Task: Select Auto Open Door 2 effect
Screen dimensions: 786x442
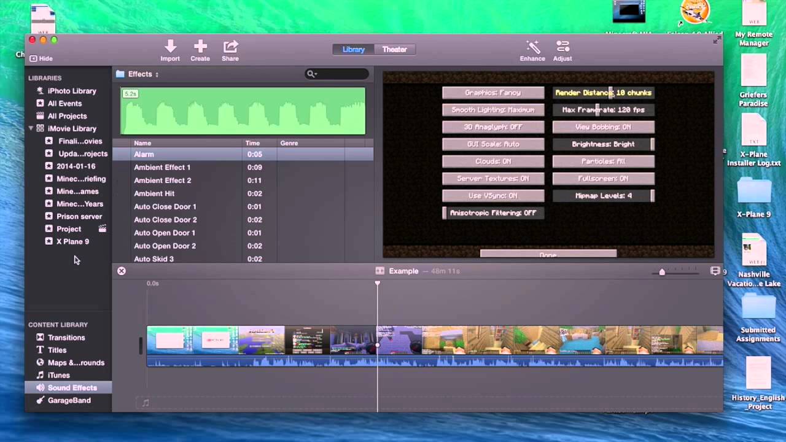Action: 243,246
